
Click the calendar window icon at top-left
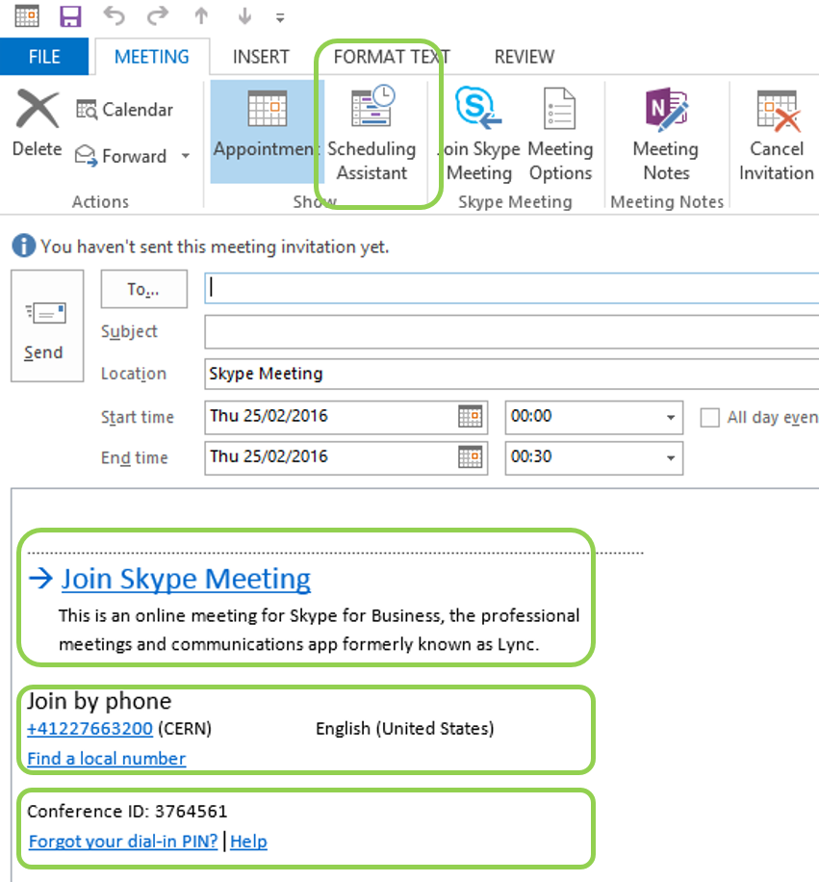pyautogui.click(x=26, y=16)
